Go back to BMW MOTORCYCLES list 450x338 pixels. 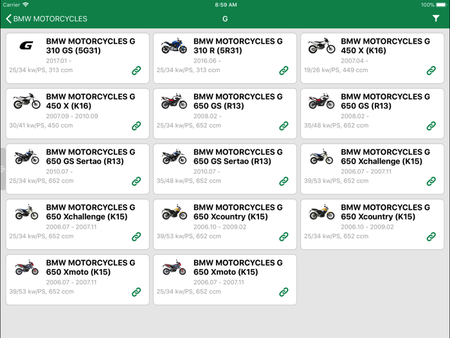tap(46, 19)
